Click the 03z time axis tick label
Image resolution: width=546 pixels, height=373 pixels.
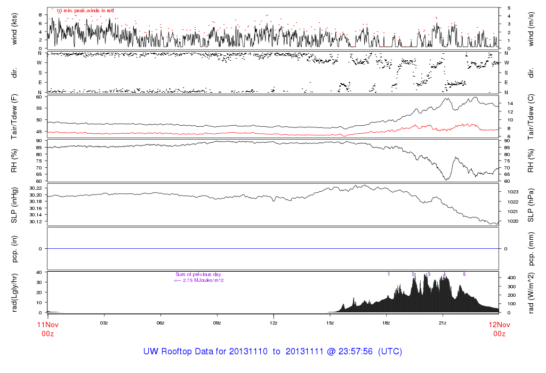point(104,323)
